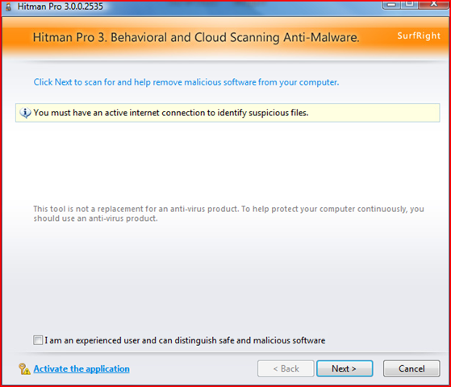Close the Hitman Pro window
Image resolution: width=451 pixels, height=387 pixels.
pos(434,5)
